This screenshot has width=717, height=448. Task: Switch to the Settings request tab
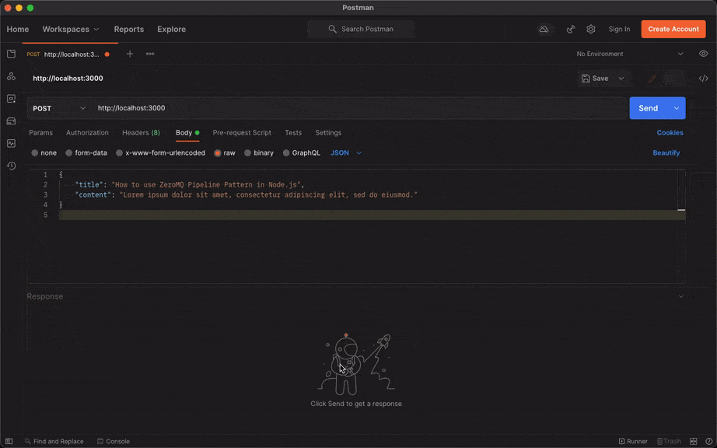coord(328,132)
